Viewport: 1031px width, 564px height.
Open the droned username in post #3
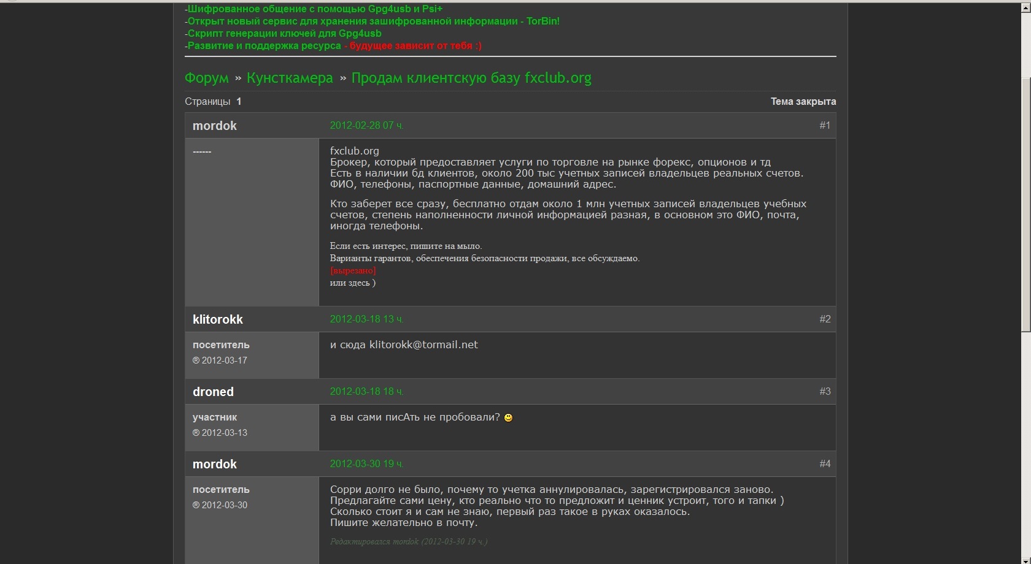(x=213, y=392)
